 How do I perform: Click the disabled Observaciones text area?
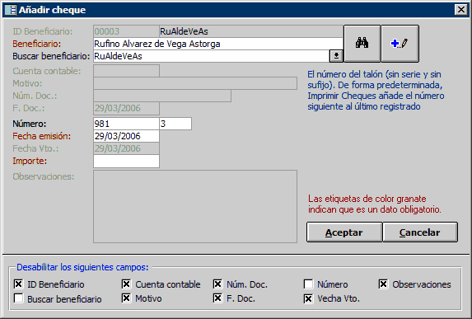195,206
